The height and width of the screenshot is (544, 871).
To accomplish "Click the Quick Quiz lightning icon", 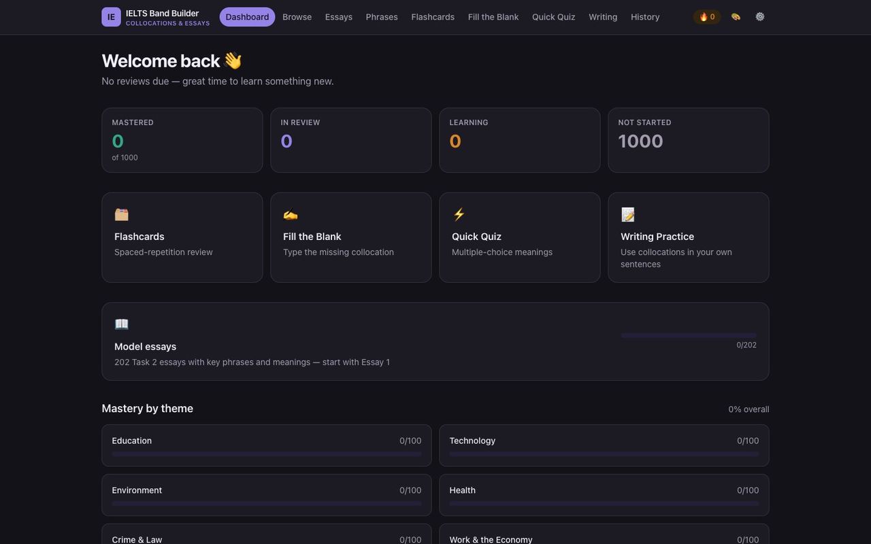I will coord(459,215).
